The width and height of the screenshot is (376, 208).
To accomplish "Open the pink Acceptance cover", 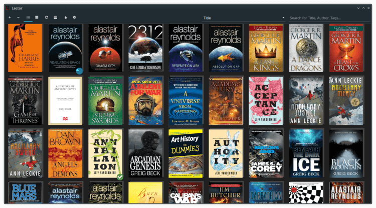I will point(266,101).
